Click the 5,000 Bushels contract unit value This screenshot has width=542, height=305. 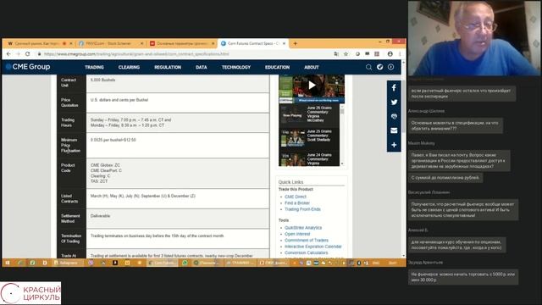tap(103, 80)
